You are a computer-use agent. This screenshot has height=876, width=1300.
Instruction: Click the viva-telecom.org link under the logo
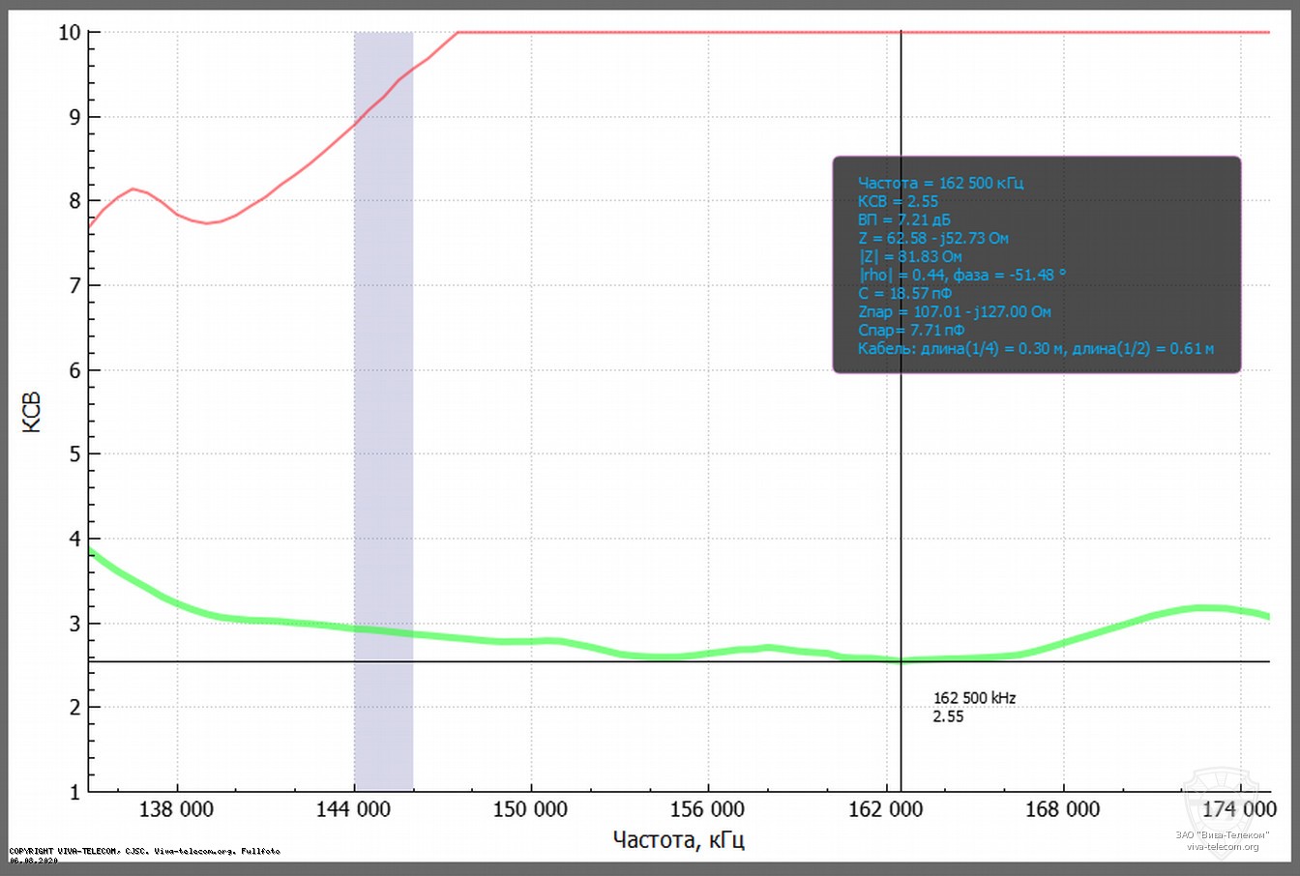[x=1223, y=847]
